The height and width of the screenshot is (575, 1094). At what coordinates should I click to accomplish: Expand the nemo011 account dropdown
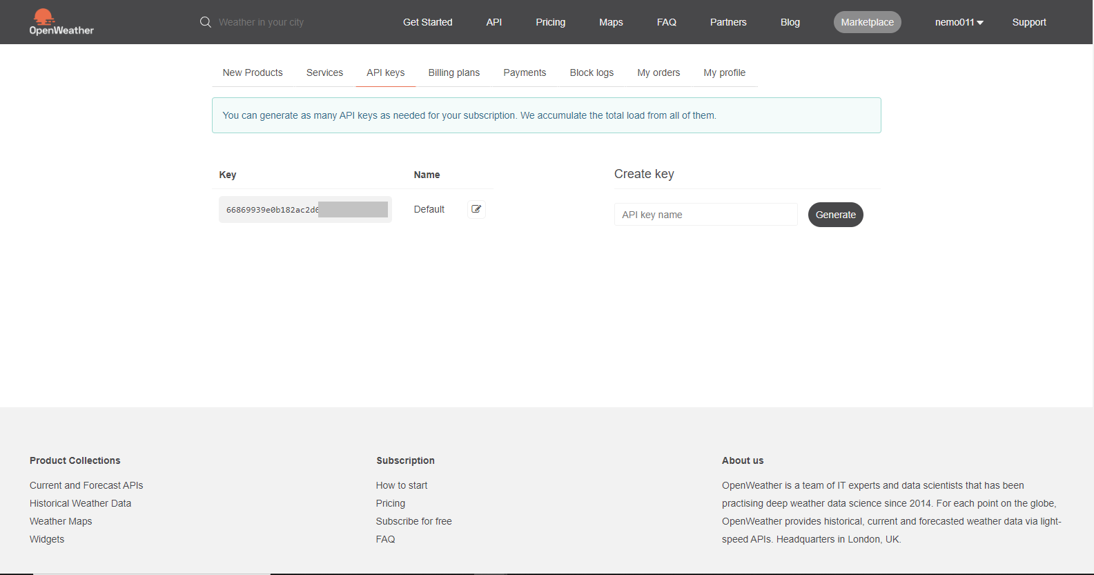point(959,22)
